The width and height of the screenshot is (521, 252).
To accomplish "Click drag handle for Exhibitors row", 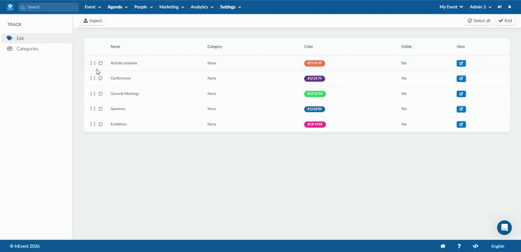I will 92,124.
